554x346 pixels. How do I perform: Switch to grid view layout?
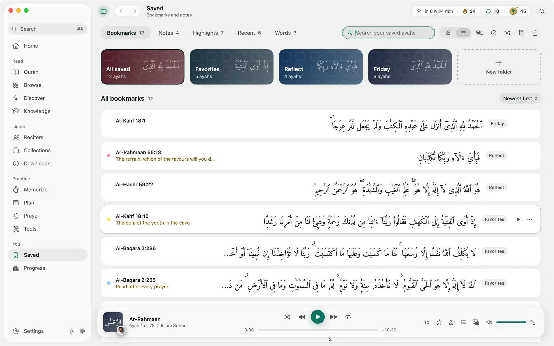coord(448,33)
